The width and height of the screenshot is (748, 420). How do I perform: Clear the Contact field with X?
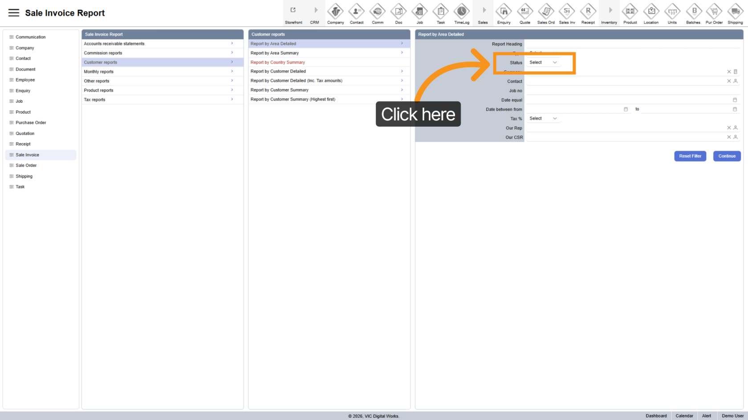click(x=729, y=81)
